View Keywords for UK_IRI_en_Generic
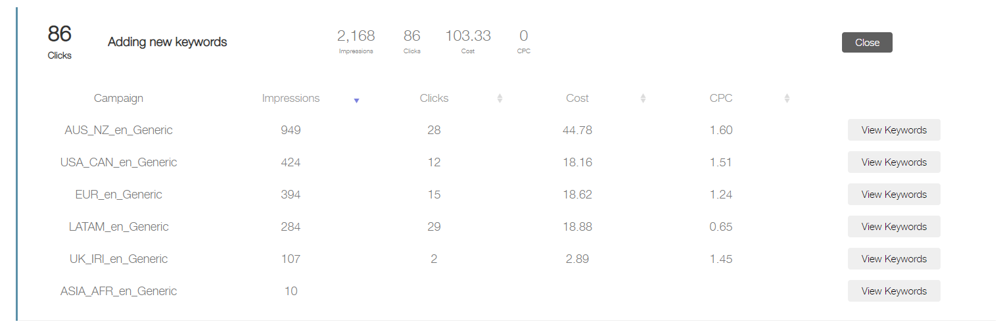 click(894, 259)
